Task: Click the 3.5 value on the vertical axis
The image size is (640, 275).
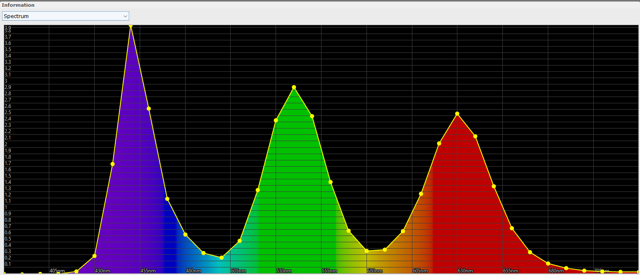Action: [8, 50]
